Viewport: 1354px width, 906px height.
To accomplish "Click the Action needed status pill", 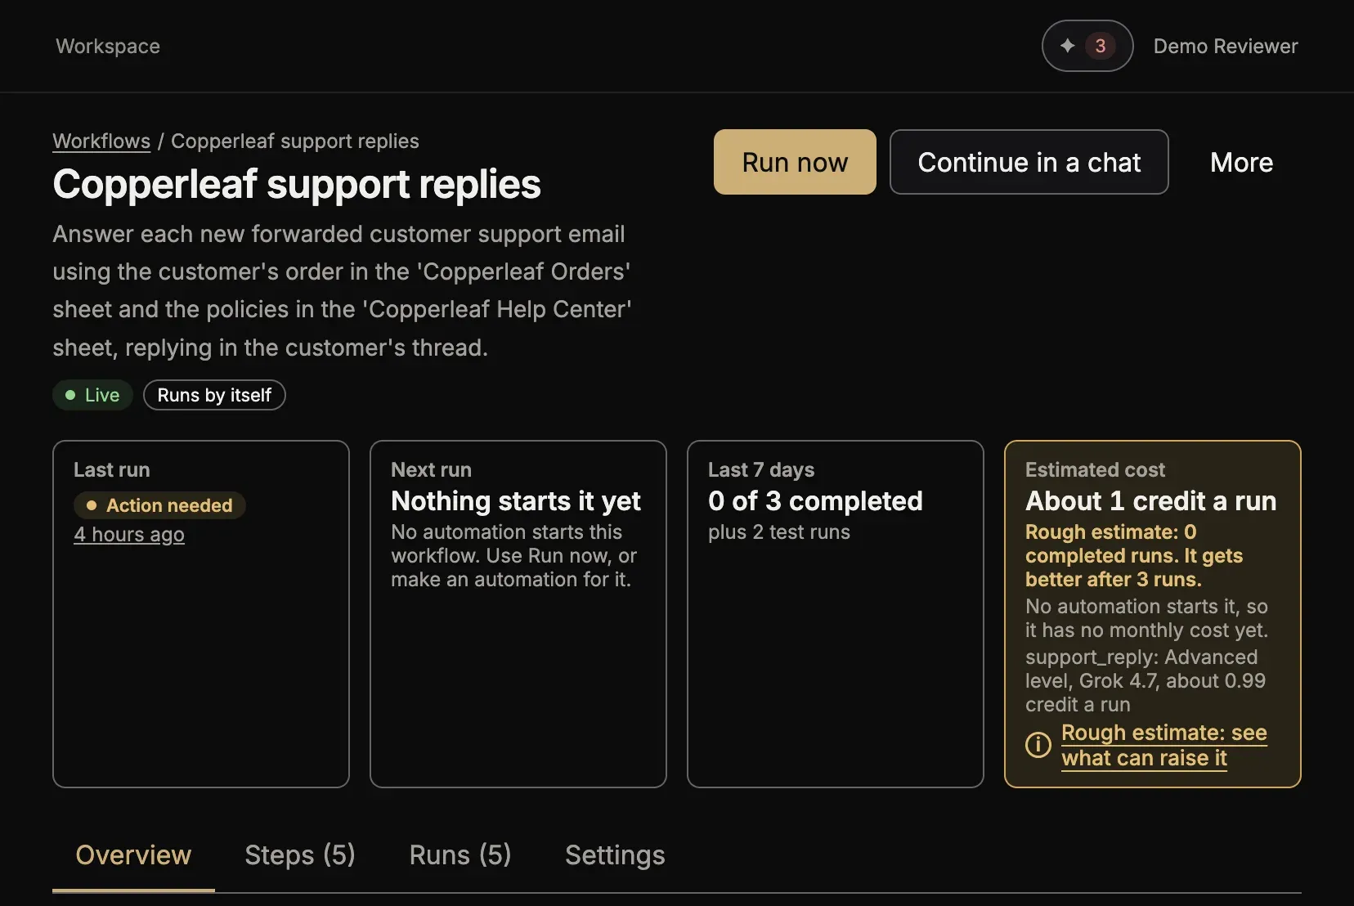I will pos(159,505).
